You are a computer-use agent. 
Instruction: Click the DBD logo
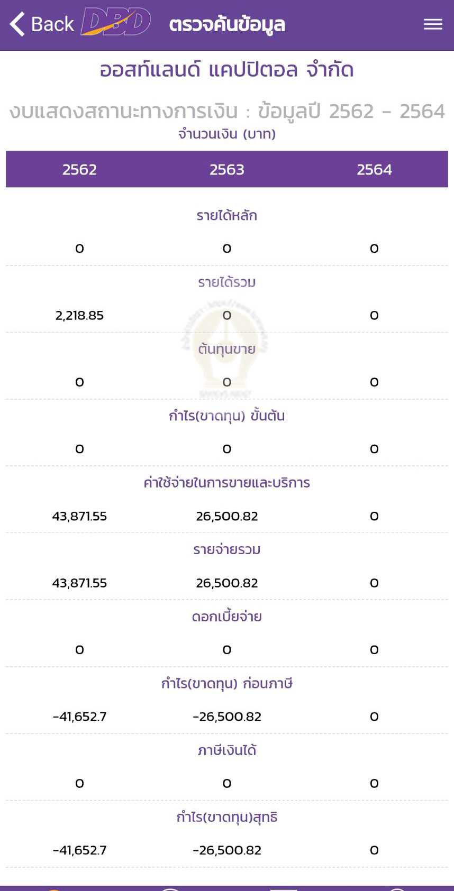(116, 23)
